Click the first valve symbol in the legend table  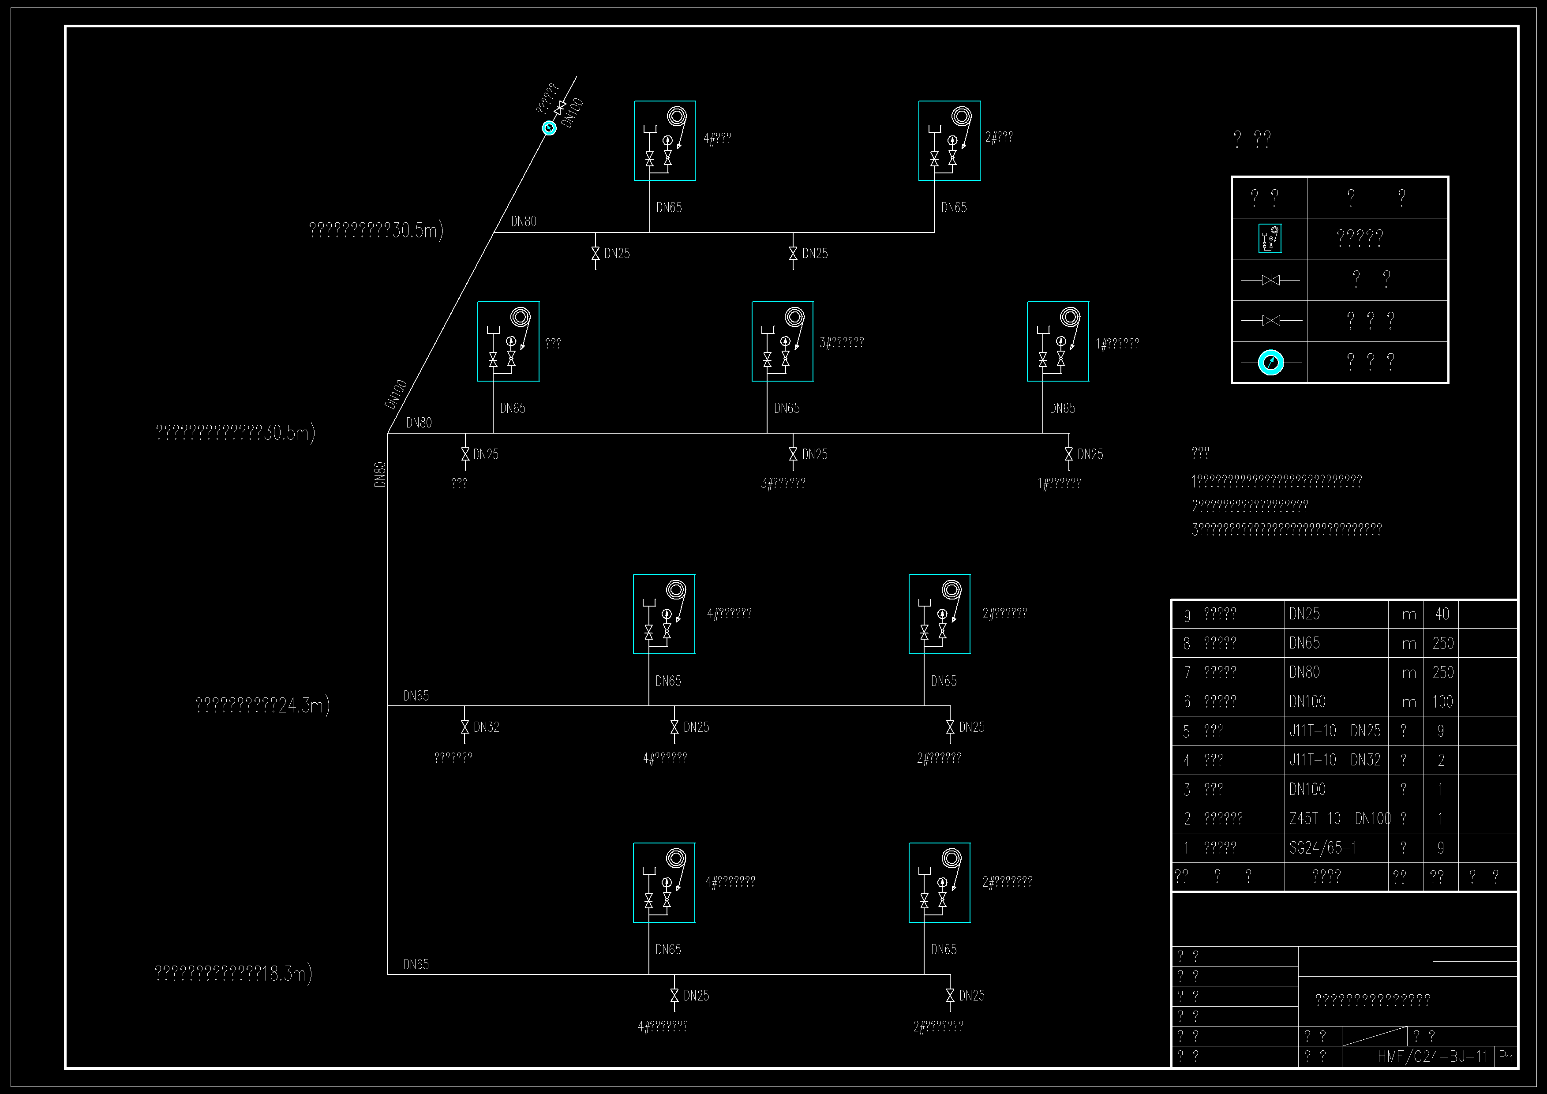click(x=1271, y=280)
